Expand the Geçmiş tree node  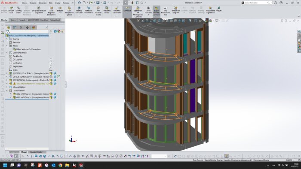tap(7, 39)
